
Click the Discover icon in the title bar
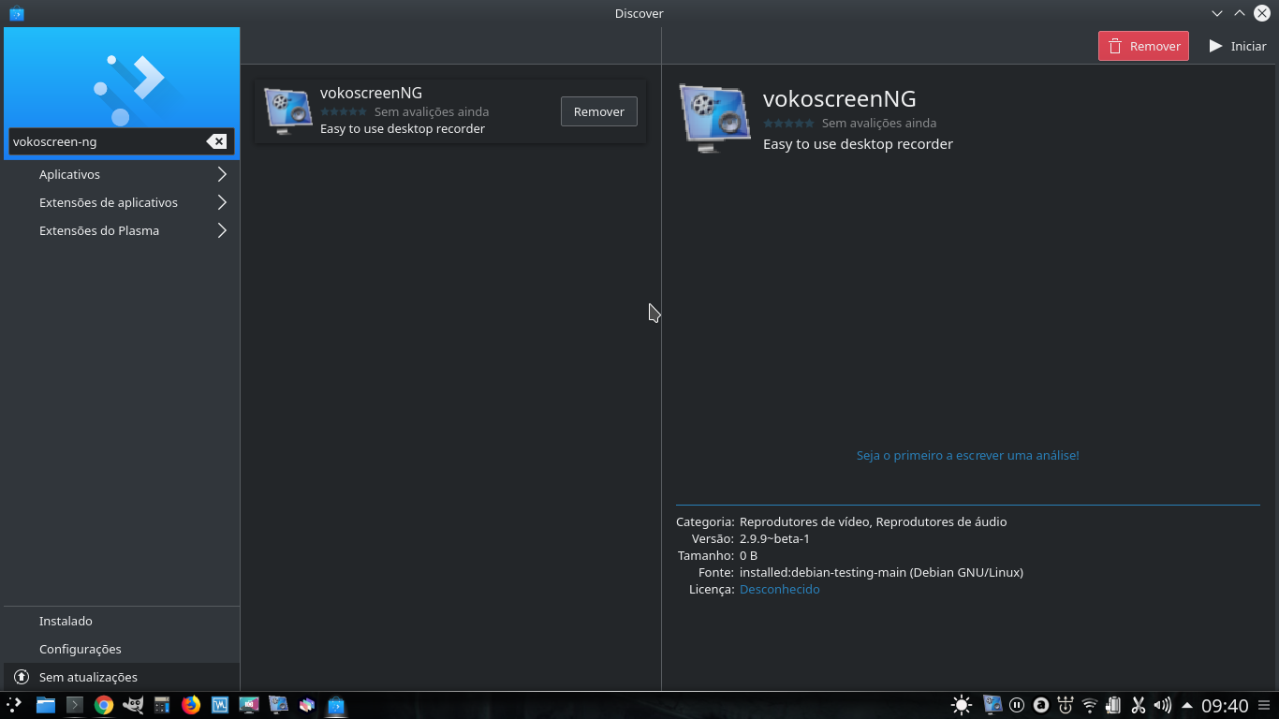pos(15,13)
